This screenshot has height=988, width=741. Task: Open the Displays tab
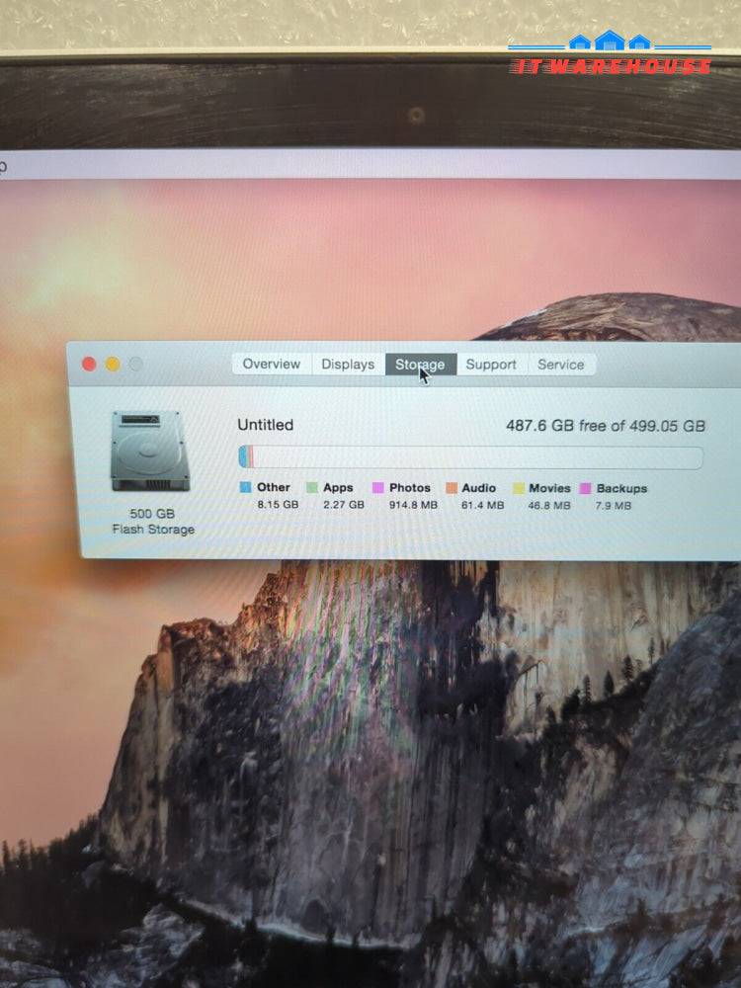coord(348,365)
